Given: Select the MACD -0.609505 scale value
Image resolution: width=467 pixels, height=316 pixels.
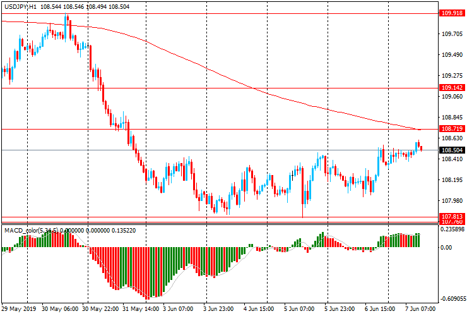Looking at the screenshot, I should (x=453, y=299).
